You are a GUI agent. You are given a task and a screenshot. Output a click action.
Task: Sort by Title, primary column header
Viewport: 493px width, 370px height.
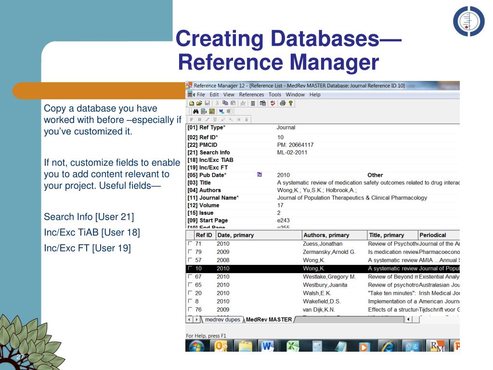coord(393,235)
